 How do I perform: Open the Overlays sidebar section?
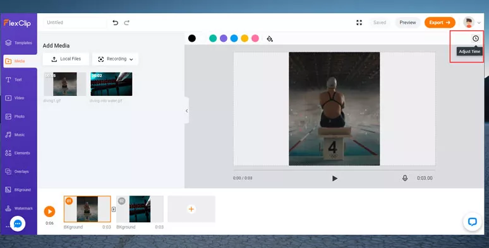click(x=17, y=172)
